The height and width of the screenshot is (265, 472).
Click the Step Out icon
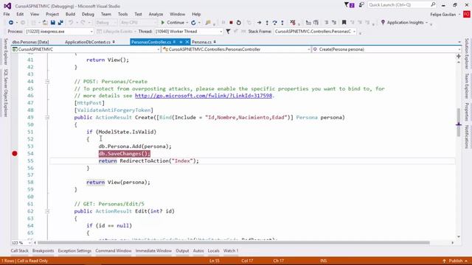[282, 23]
